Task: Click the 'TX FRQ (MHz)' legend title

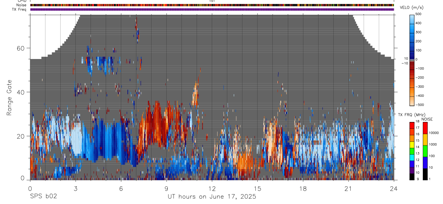Action: point(412,114)
